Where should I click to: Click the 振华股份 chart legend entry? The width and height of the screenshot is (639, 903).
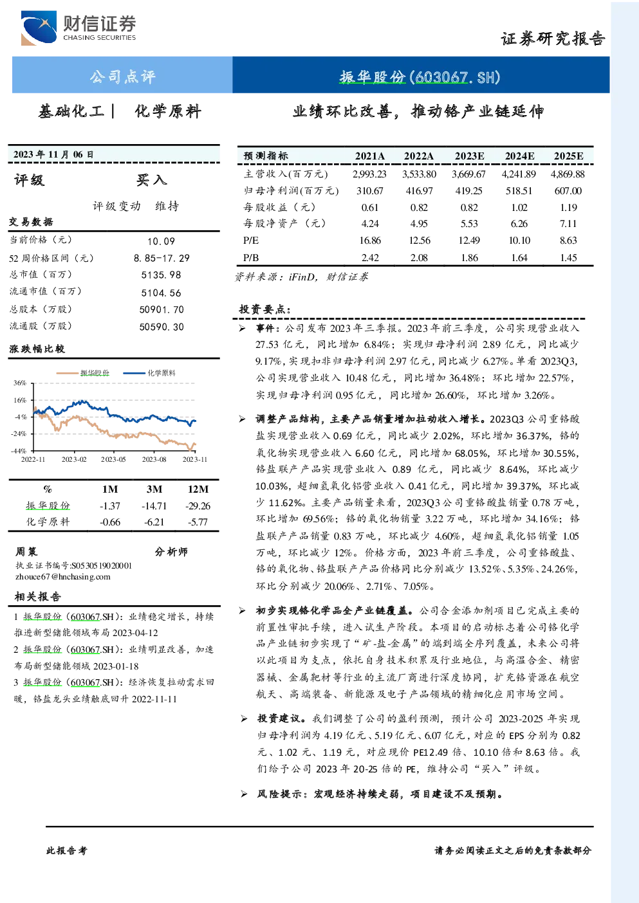click(x=83, y=373)
